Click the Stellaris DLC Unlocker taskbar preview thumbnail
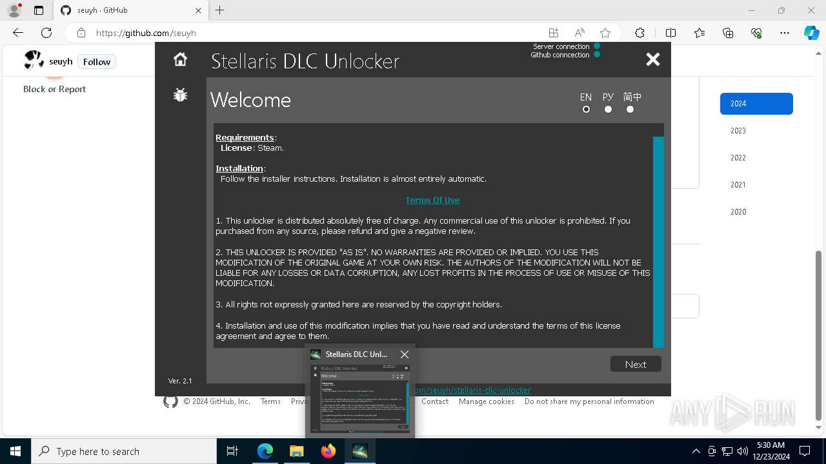Viewport: 826px width, 464px height. click(x=359, y=398)
